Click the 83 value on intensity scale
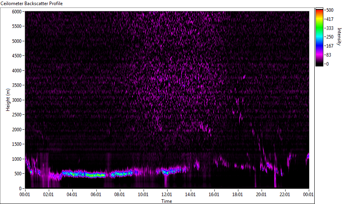 [328, 55]
